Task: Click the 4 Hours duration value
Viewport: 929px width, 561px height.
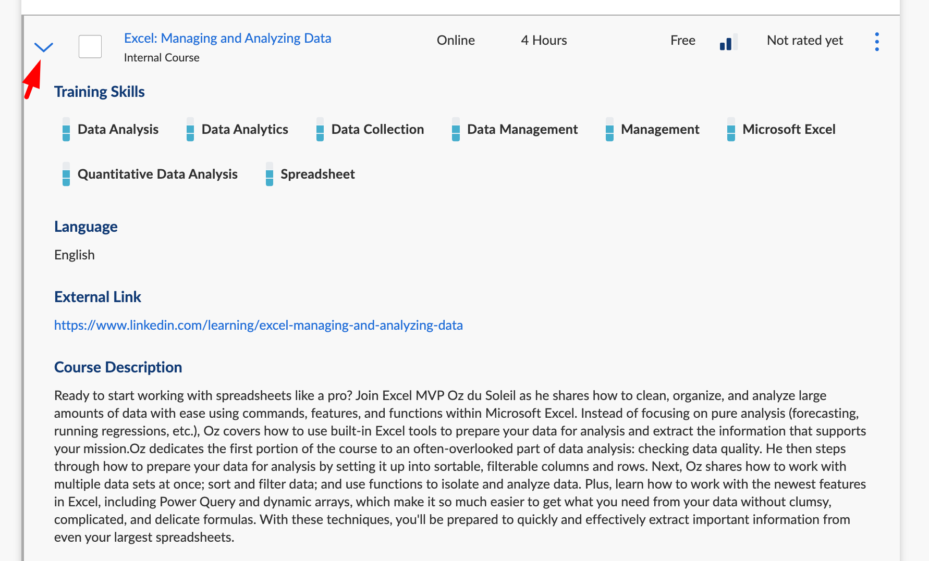Action: click(544, 40)
